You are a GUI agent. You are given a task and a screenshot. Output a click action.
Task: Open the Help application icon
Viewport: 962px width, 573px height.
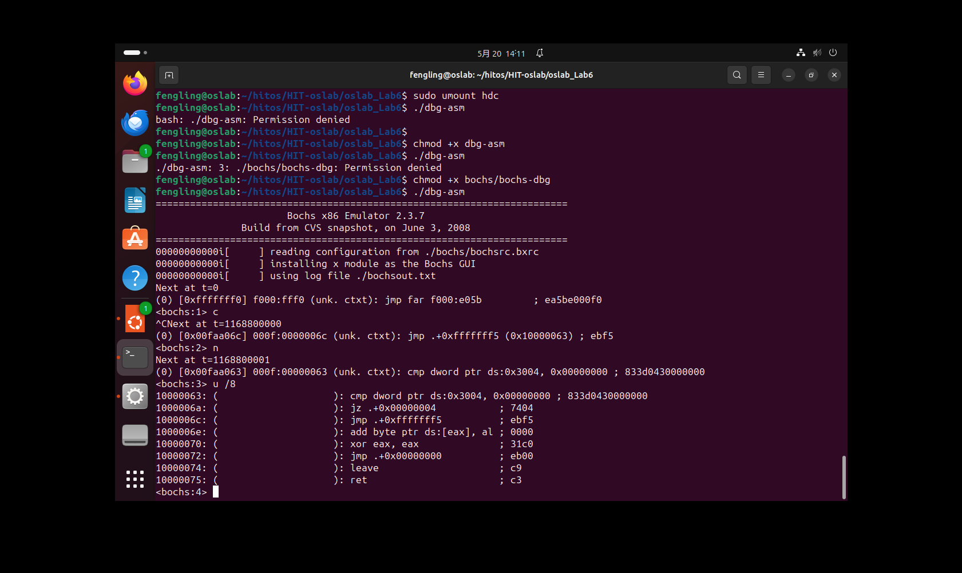[x=135, y=278]
